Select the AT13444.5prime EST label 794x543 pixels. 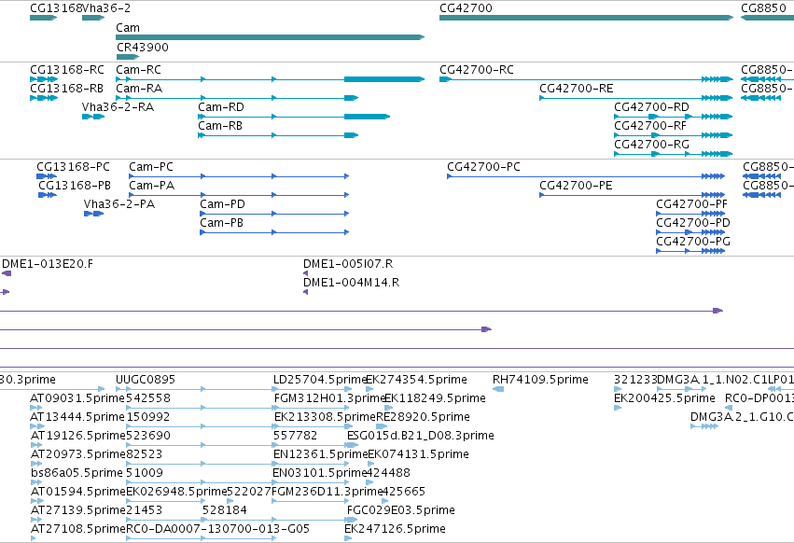77,417
